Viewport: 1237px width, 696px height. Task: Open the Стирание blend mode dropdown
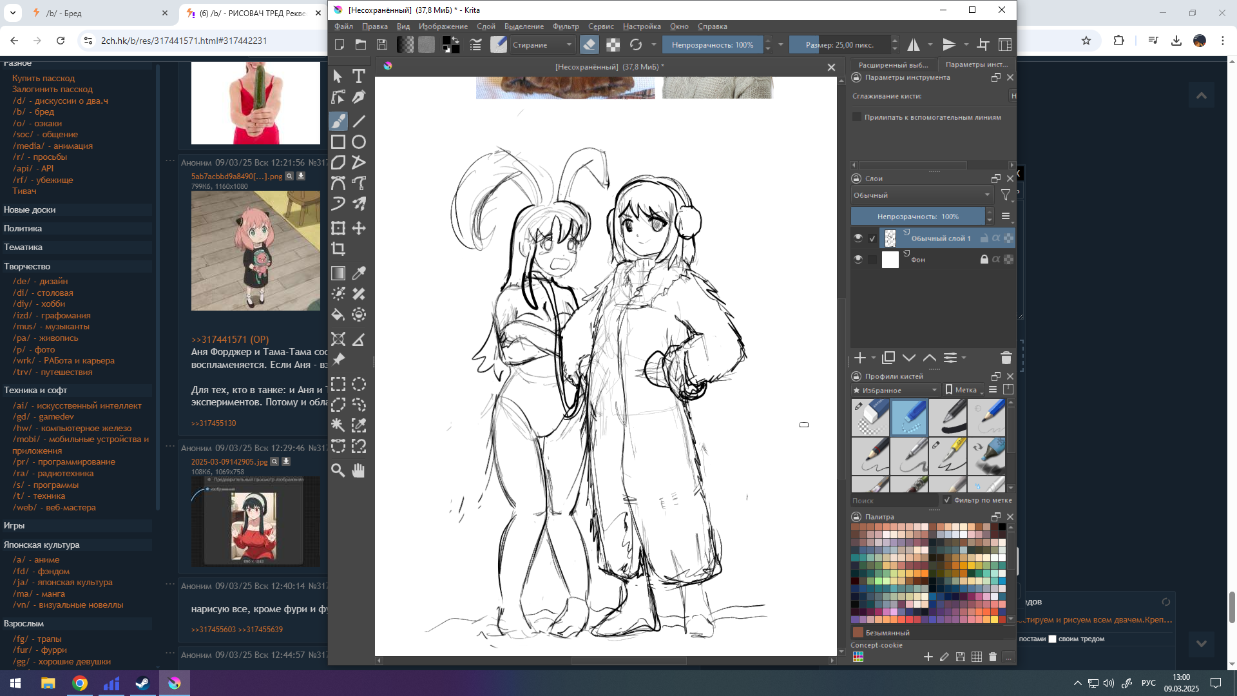542,44
